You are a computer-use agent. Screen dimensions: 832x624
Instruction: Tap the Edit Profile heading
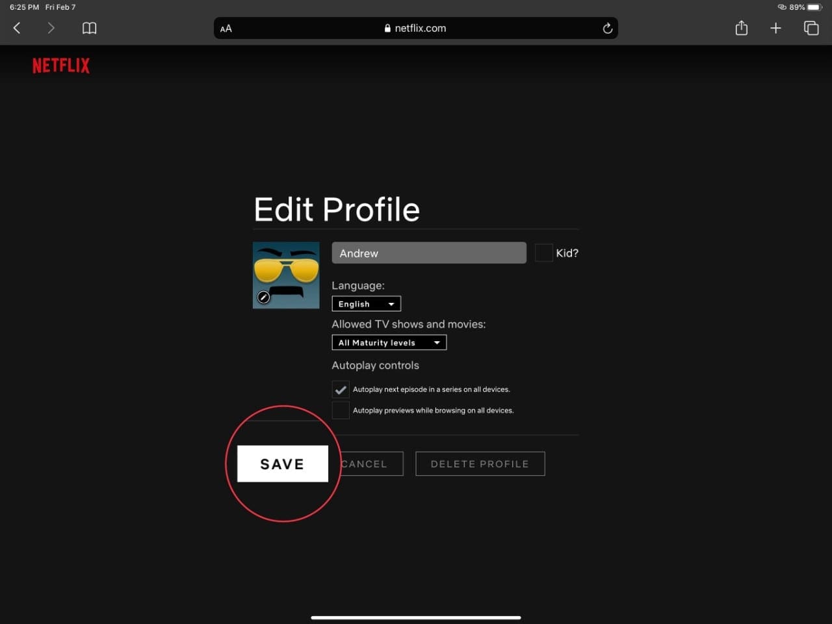pyautogui.click(x=337, y=209)
